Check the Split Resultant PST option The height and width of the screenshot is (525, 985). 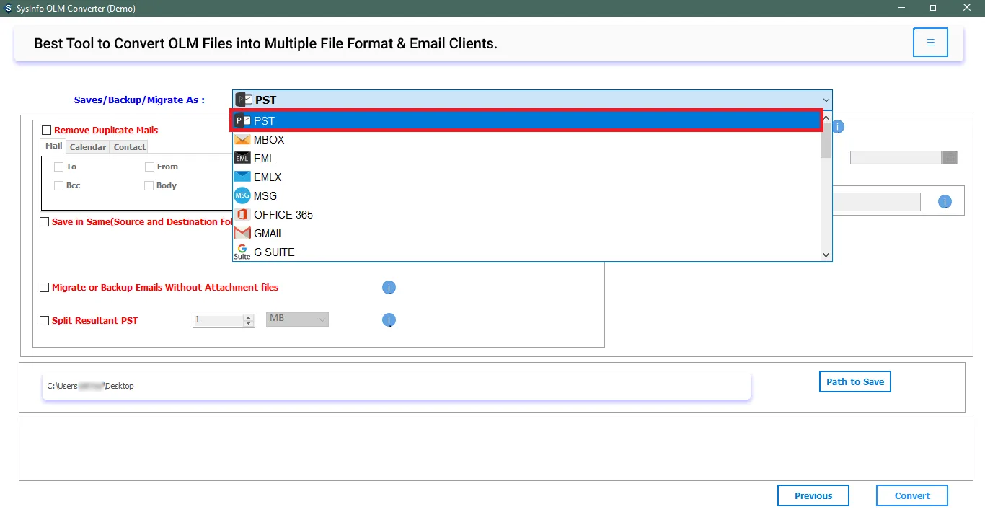pyautogui.click(x=45, y=321)
